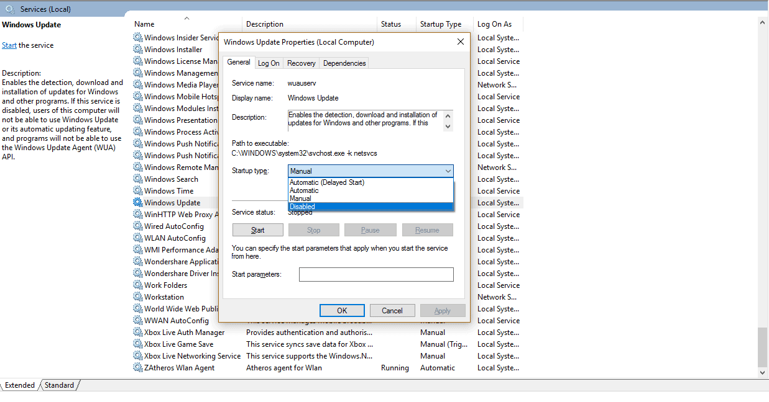Image resolution: width=769 pixels, height=402 pixels.
Task: Click Cancel in Windows Update Properties
Action: (x=392, y=311)
